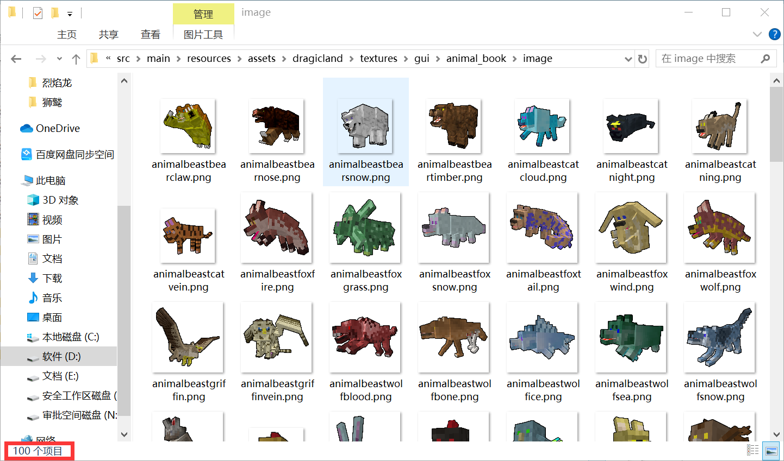Switch to large thumbnails view icon
Viewport: 784px width, 461px height.
pos(771,450)
